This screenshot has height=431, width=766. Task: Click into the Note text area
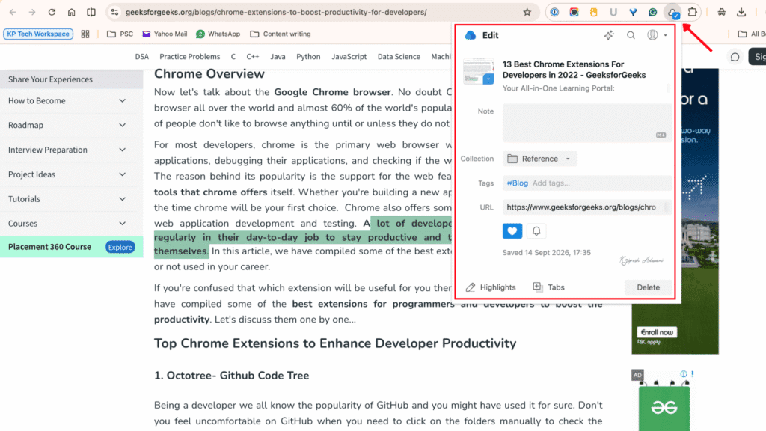[x=587, y=123]
